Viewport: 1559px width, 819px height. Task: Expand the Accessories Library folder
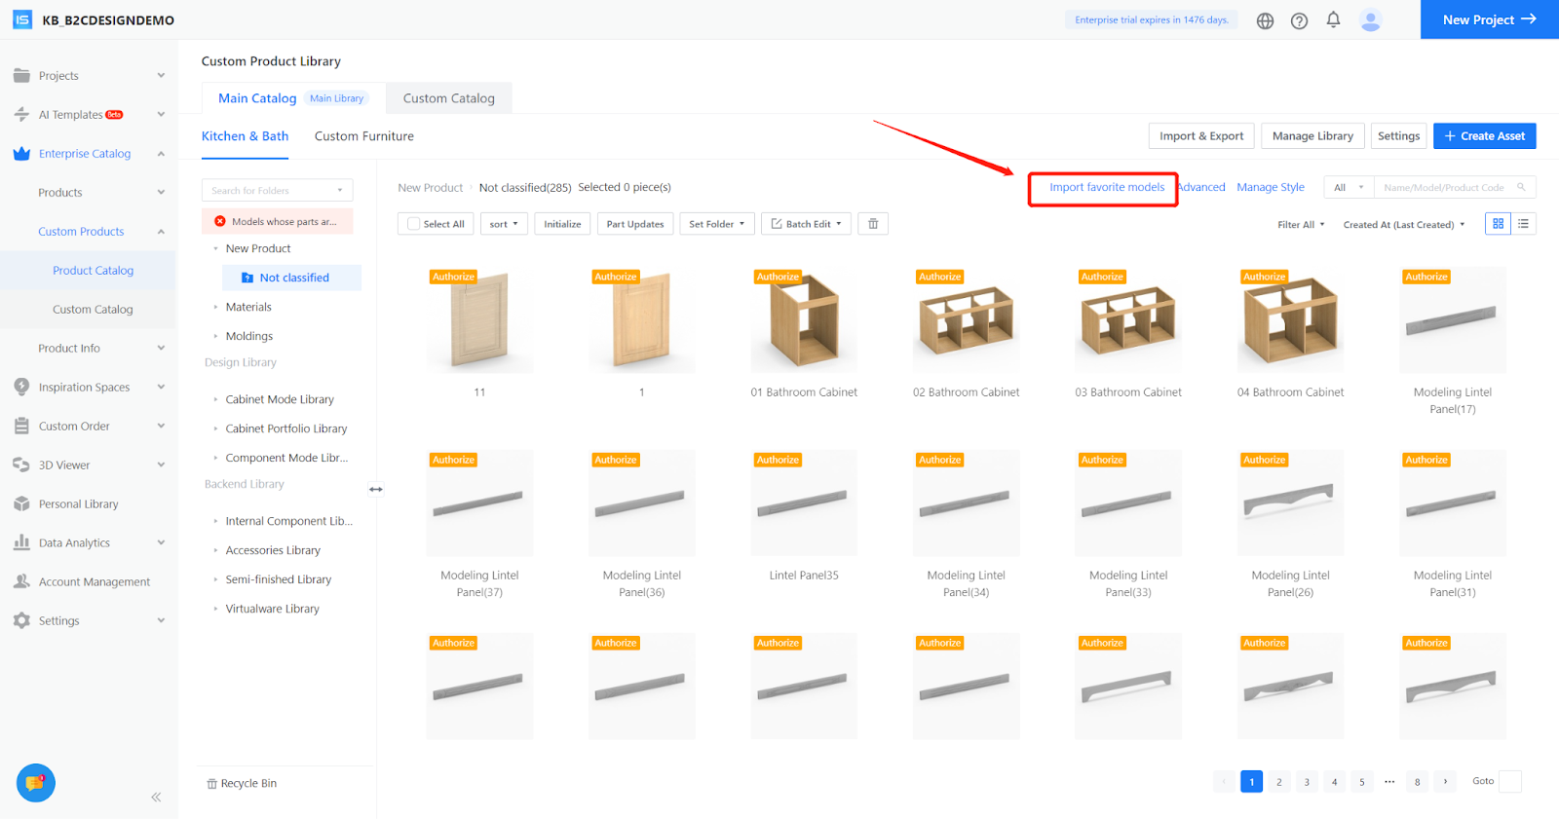pos(215,550)
